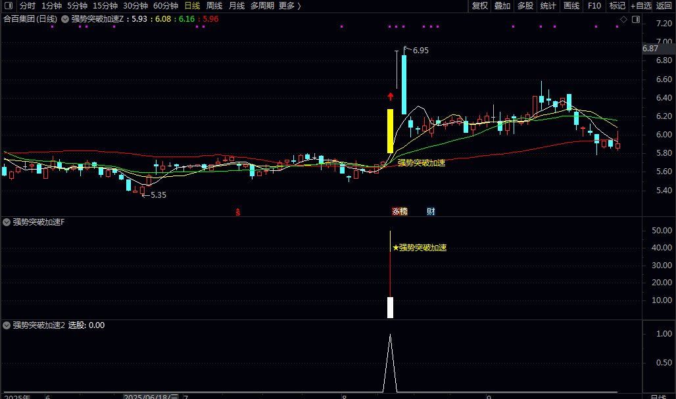Viewport: 676px width, 399px height.
Task: Click the +自选 button
Action: [x=640, y=6]
